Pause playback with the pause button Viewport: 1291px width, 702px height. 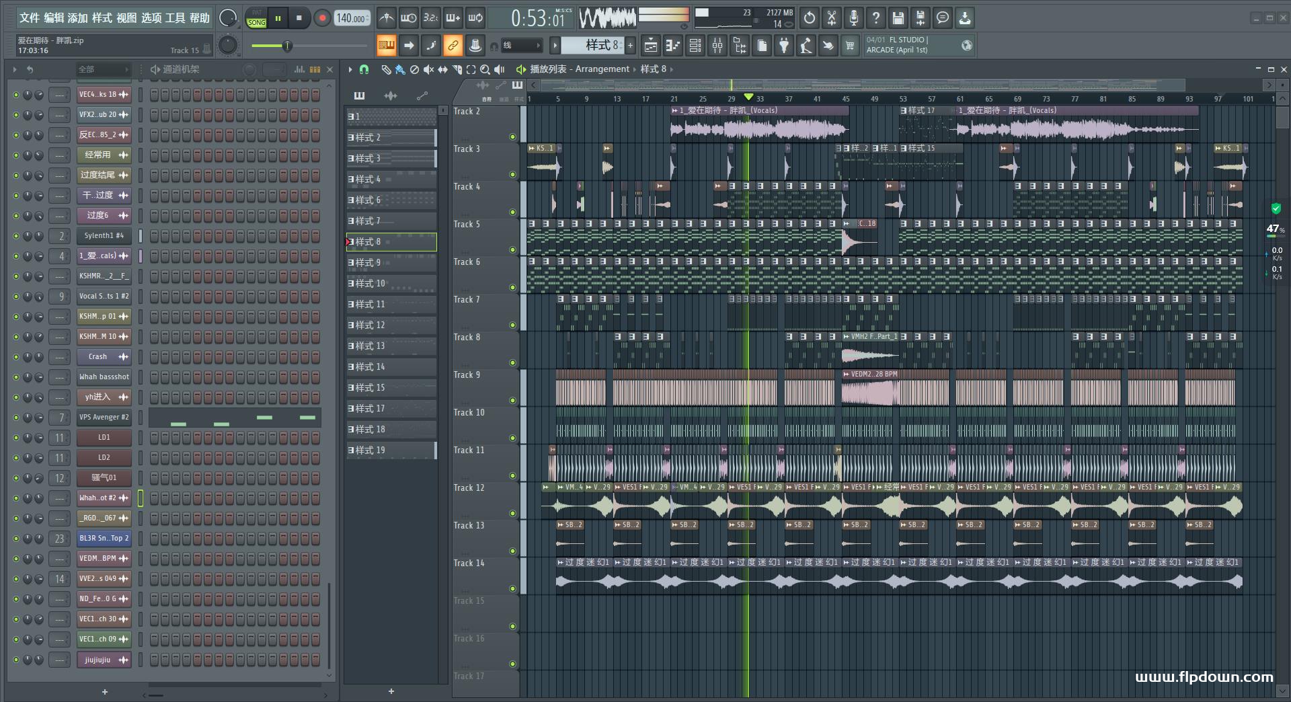[x=278, y=18]
